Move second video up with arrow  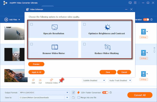pos(154,50)
